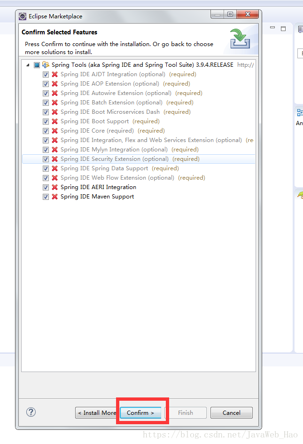Click red X icon beside AJDT Integration

coord(55,74)
